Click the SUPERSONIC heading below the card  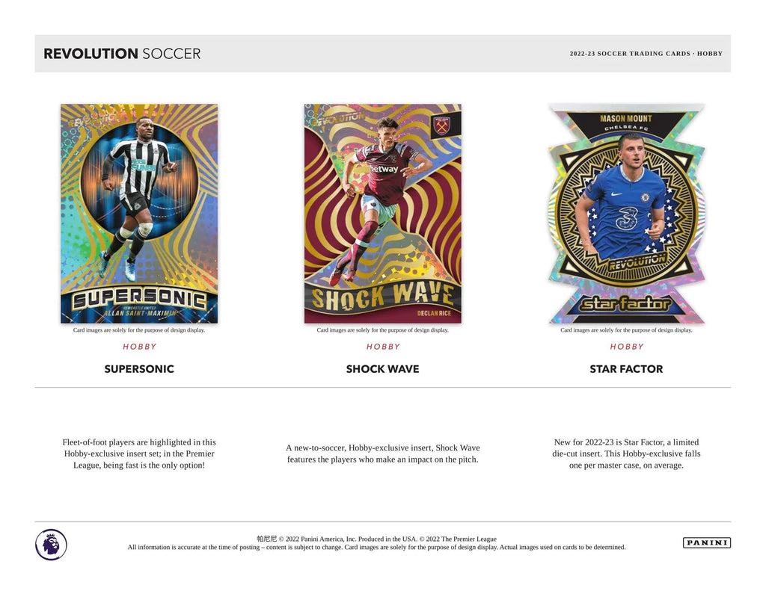point(139,369)
